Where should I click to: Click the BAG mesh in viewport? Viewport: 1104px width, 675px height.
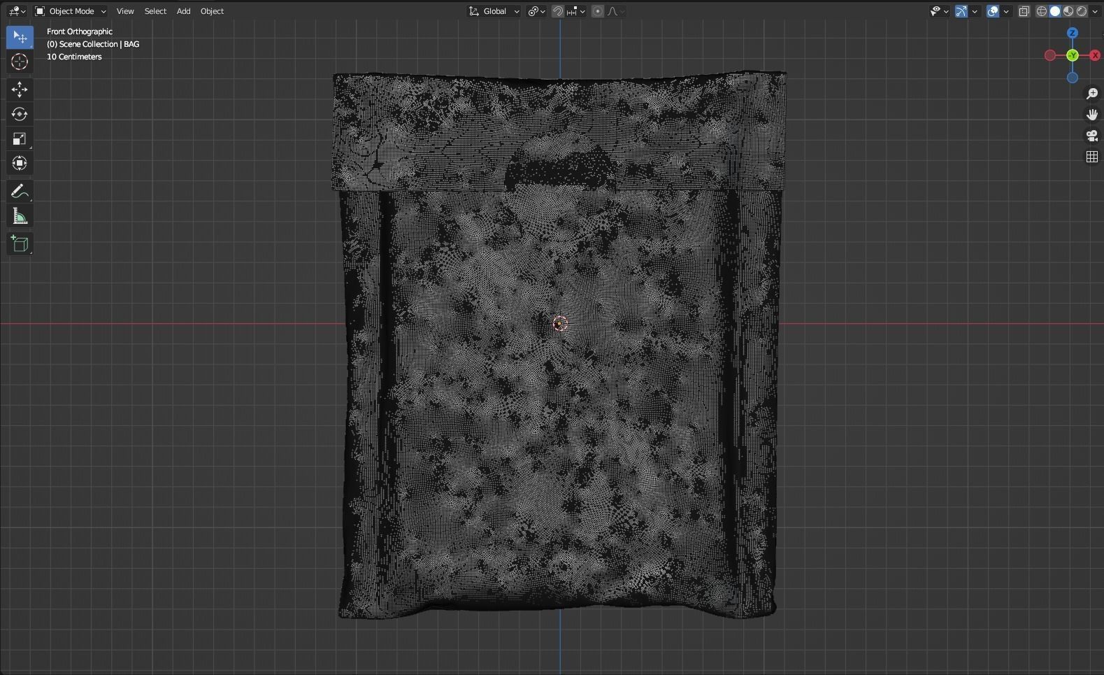[559, 345]
